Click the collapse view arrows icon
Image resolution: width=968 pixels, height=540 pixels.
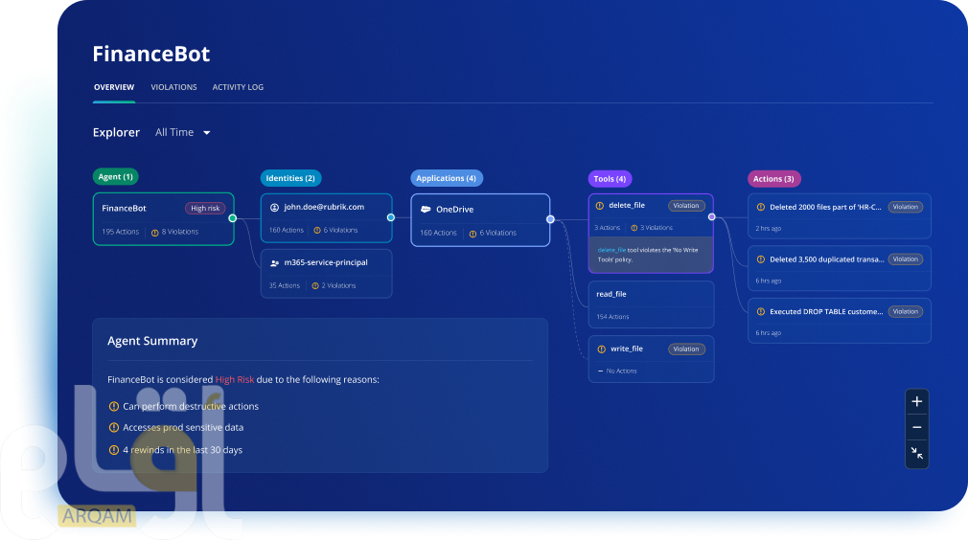tap(917, 454)
